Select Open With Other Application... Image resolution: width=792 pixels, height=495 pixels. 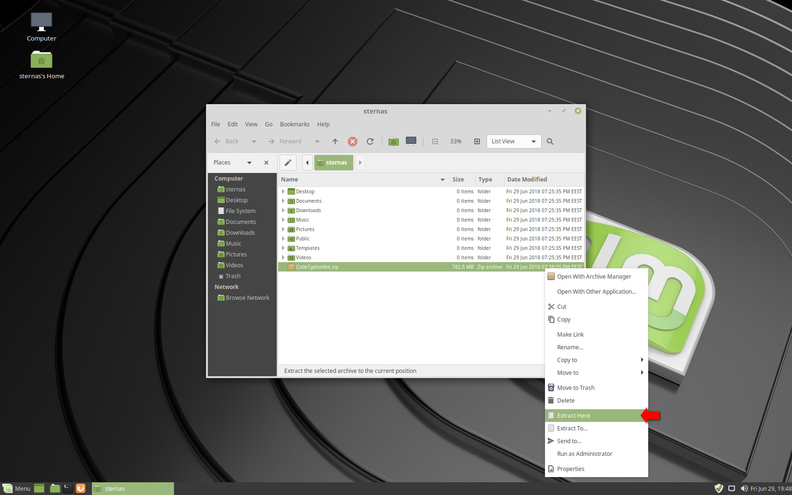(596, 292)
